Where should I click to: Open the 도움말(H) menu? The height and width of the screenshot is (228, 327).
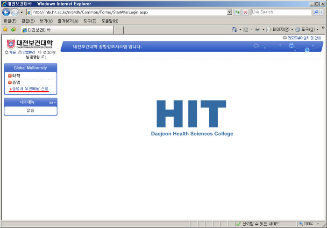(x=110, y=21)
